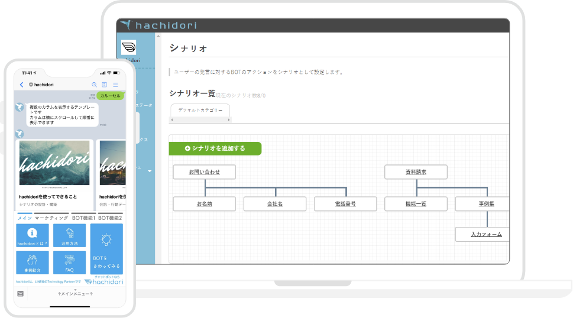573x318 pixels.
Task: Open the notes icon in chat header
Action: pyautogui.click(x=105, y=85)
